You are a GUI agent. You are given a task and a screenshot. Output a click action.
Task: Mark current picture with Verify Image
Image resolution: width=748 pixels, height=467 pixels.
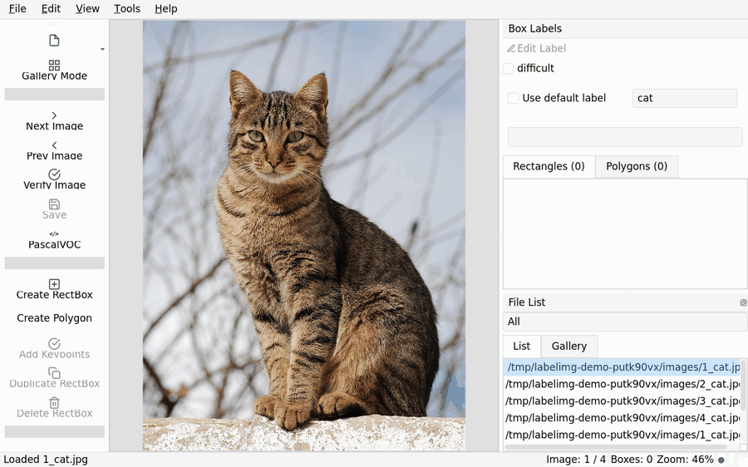[54, 179]
